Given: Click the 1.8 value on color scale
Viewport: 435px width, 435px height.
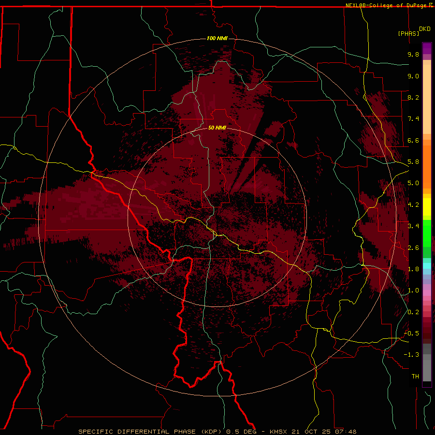Looking at the screenshot, I should click(413, 269).
